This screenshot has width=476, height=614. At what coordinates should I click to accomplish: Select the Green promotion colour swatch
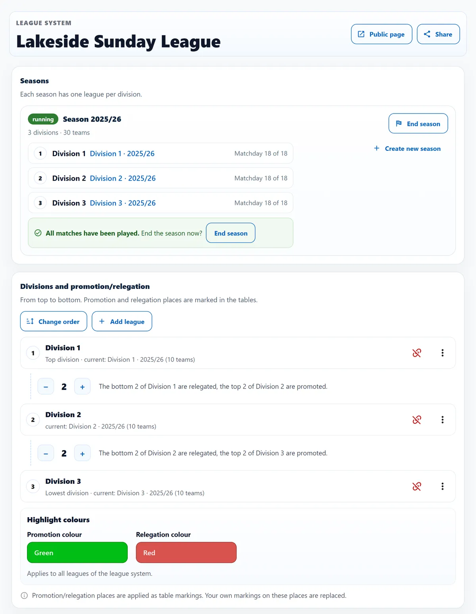pos(77,552)
